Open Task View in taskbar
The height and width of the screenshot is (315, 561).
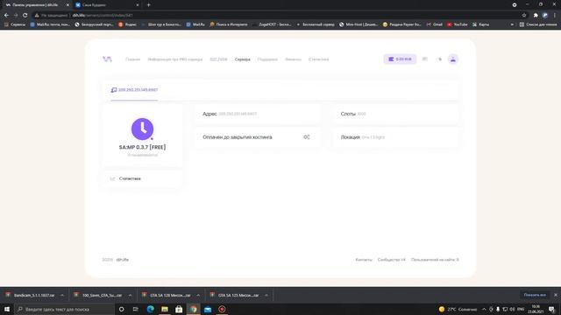coord(136,309)
